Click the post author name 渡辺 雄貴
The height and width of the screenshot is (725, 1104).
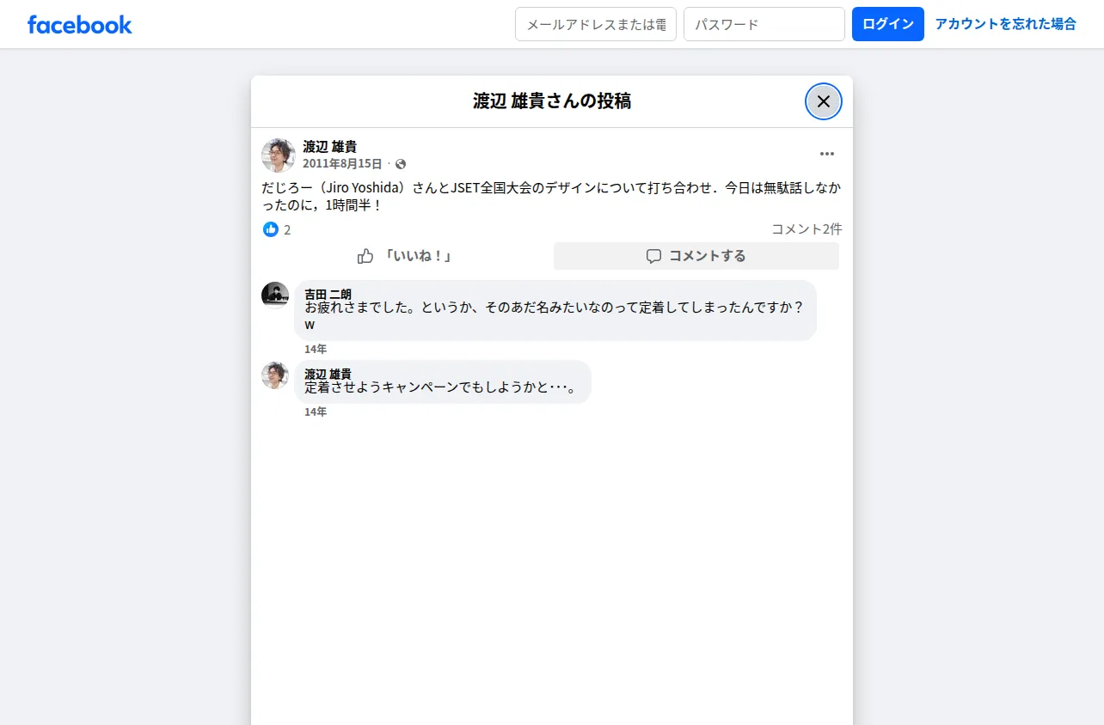(x=329, y=147)
